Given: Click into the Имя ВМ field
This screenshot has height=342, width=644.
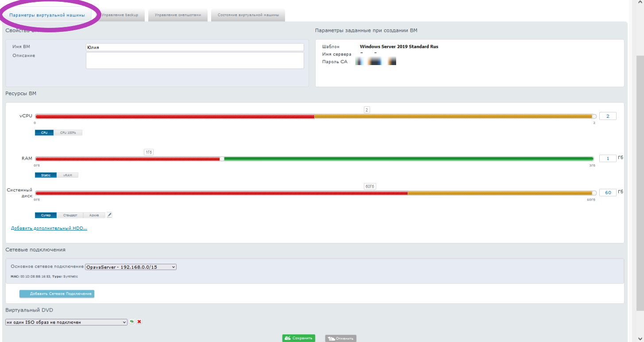Looking at the screenshot, I should point(195,47).
